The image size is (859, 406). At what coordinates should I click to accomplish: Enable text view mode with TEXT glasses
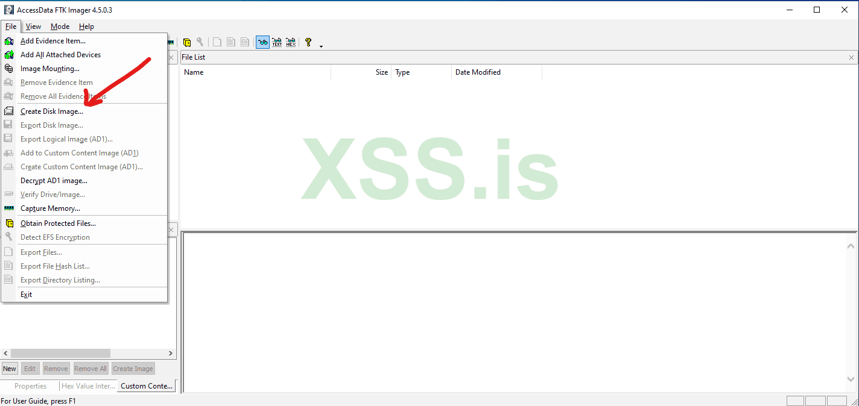(x=277, y=42)
